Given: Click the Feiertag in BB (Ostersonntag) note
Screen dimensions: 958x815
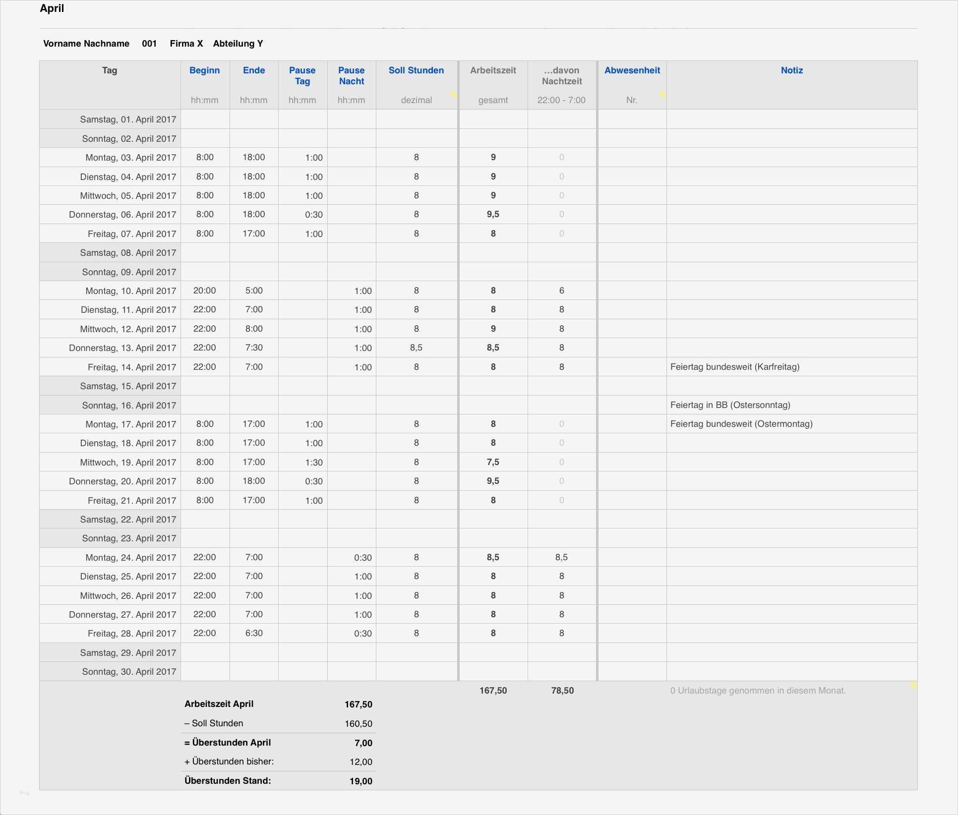Looking at the screenshot, I should pos(730,405).
